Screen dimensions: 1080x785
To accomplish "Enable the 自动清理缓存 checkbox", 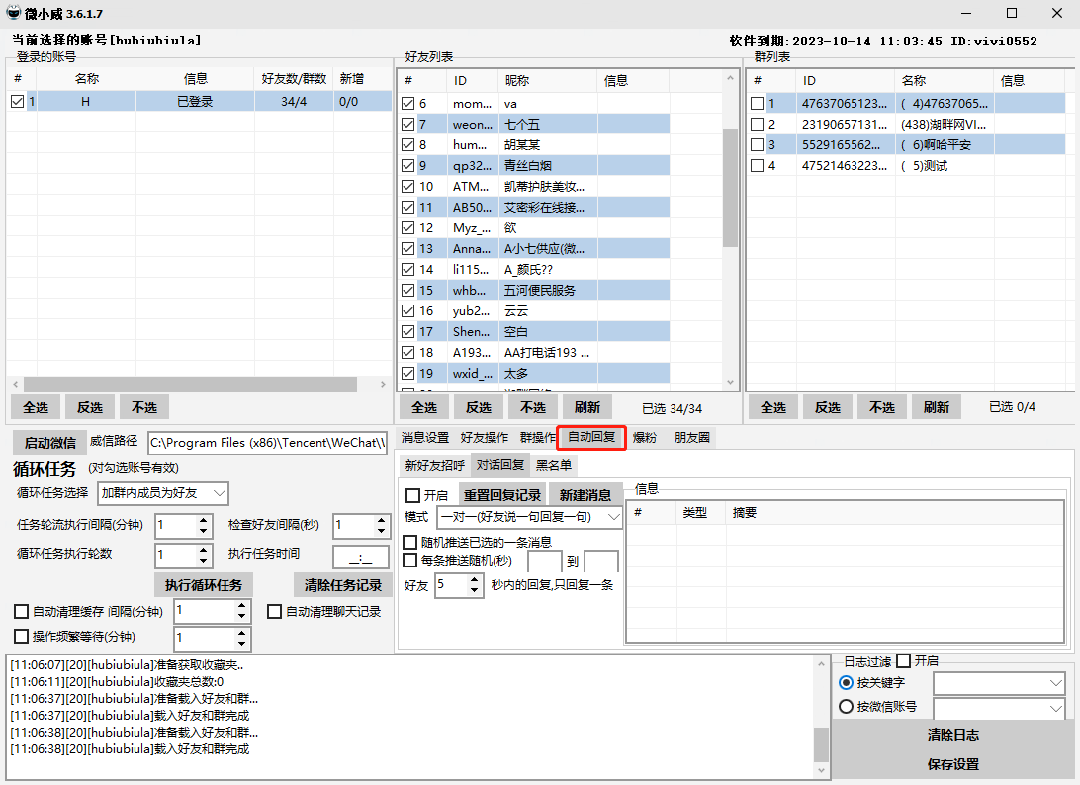I will point(21,612).
